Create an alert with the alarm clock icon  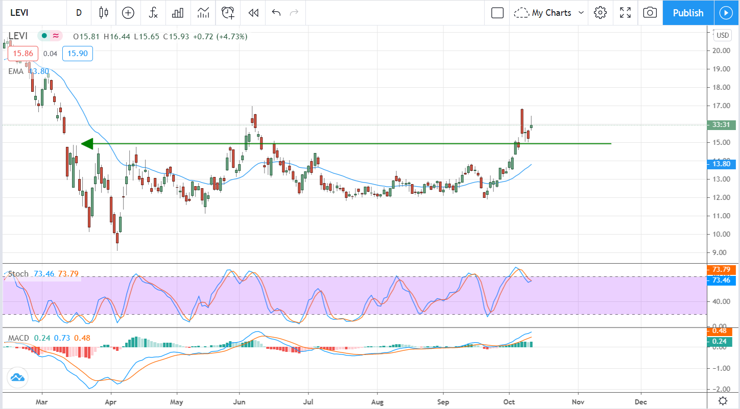[x=228, y=13]
